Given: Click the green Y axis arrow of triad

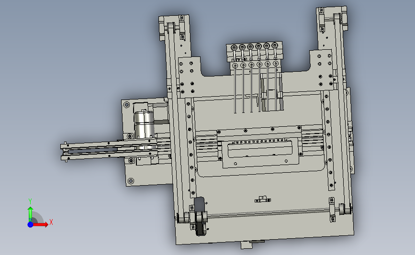Looking at the screenshot, I should pyautogui.click(x=30, y=214).
